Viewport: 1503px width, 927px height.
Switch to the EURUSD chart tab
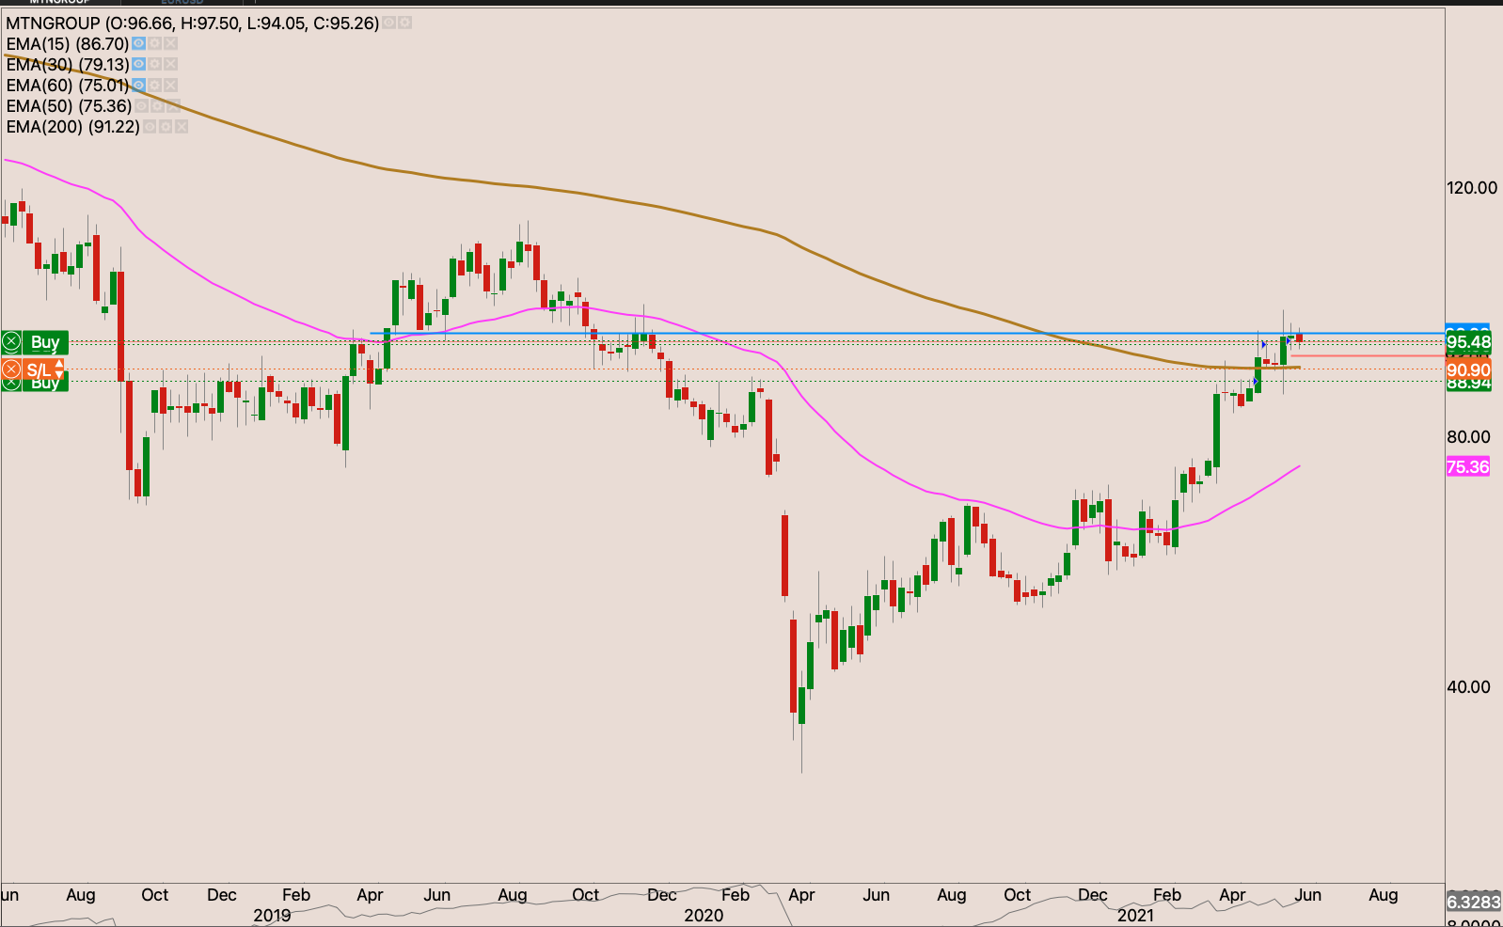pos(182,3)
